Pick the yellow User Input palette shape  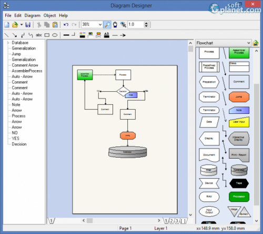(239, 122)
